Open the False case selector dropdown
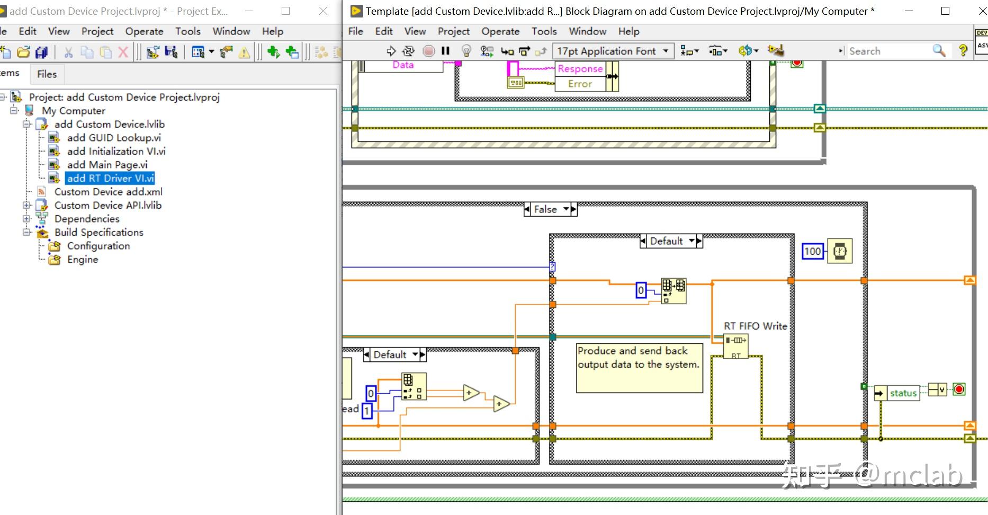 566,209
